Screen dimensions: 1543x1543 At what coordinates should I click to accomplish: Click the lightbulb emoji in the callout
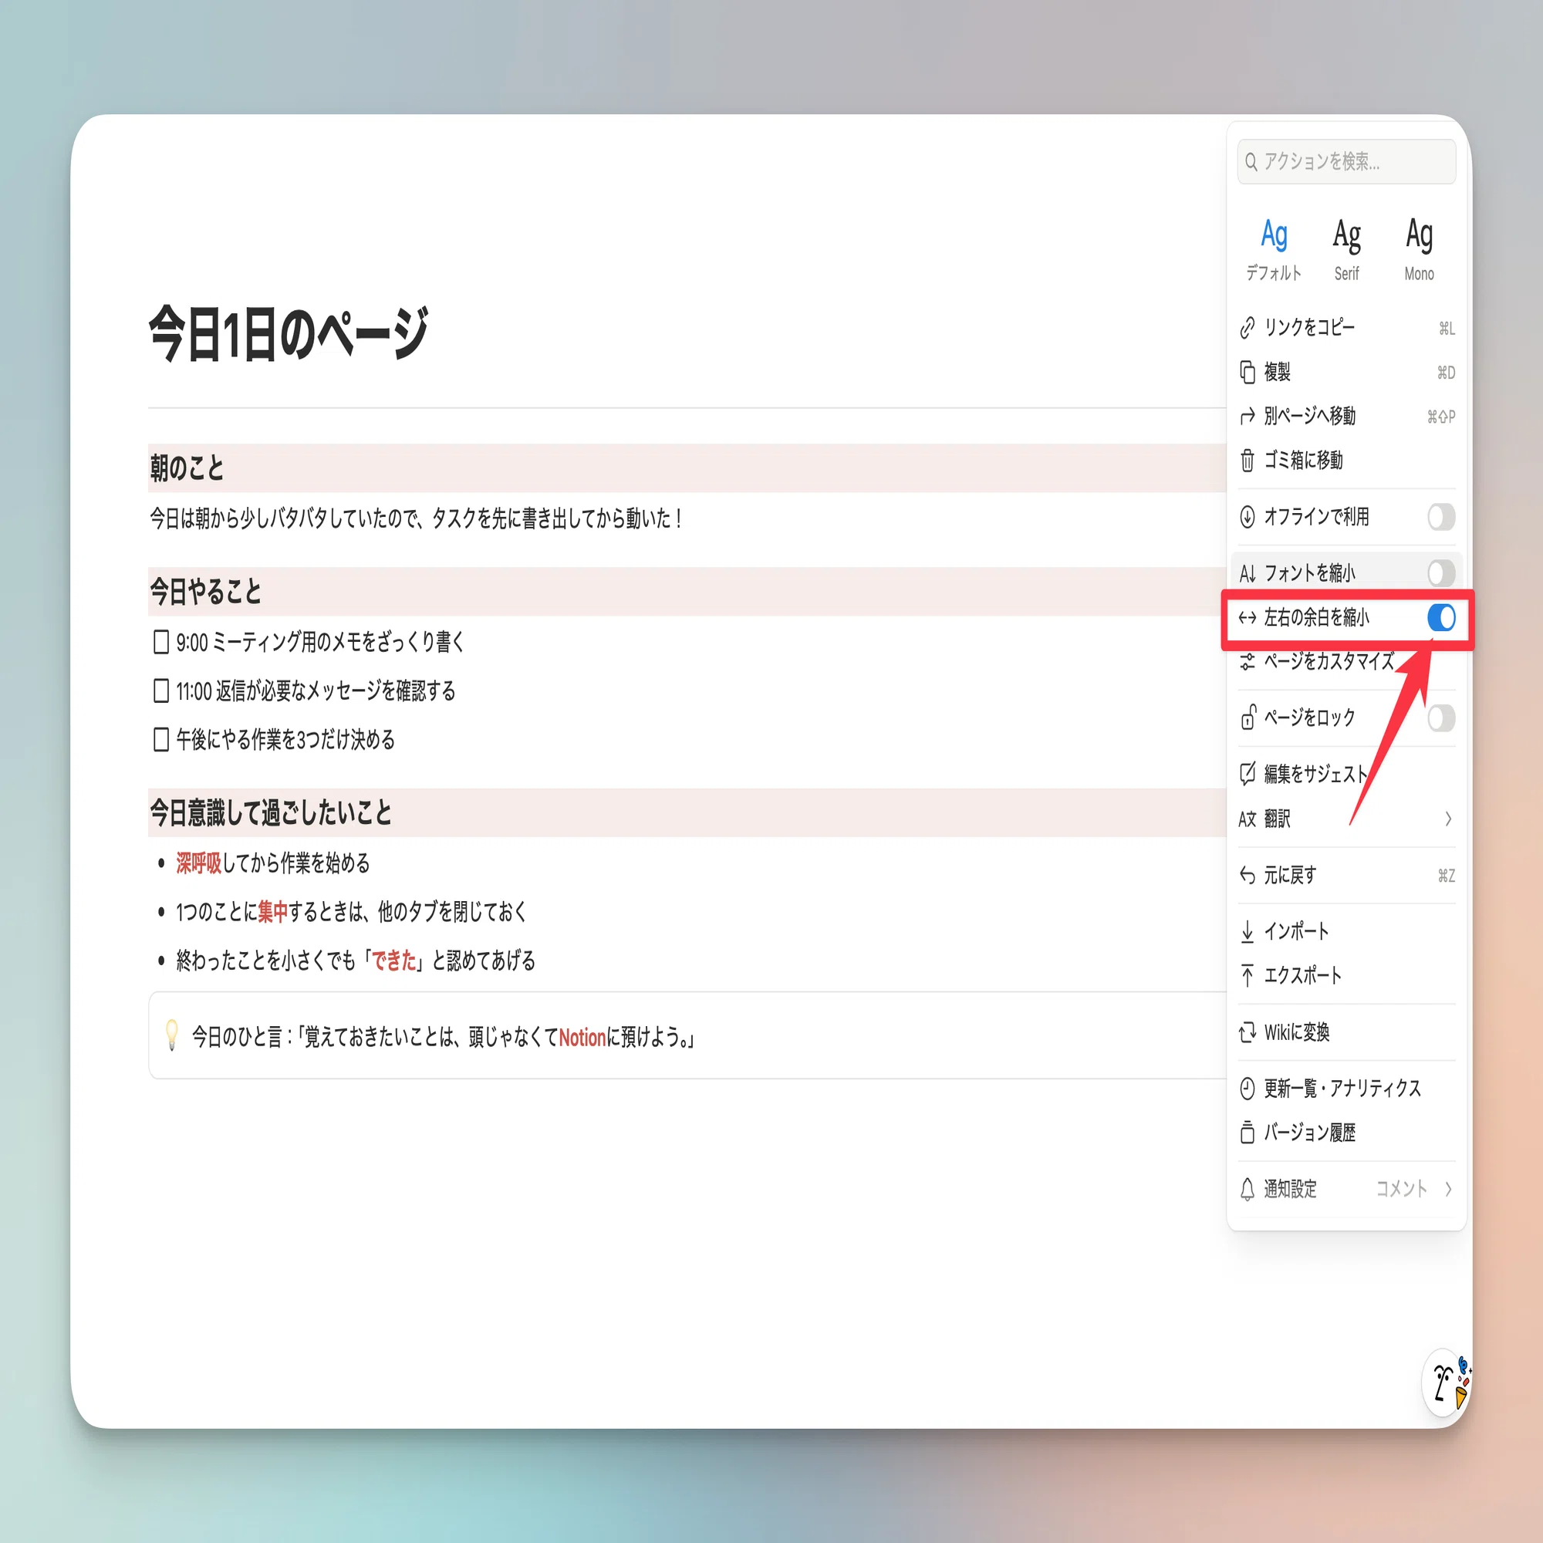(171, 1035)
